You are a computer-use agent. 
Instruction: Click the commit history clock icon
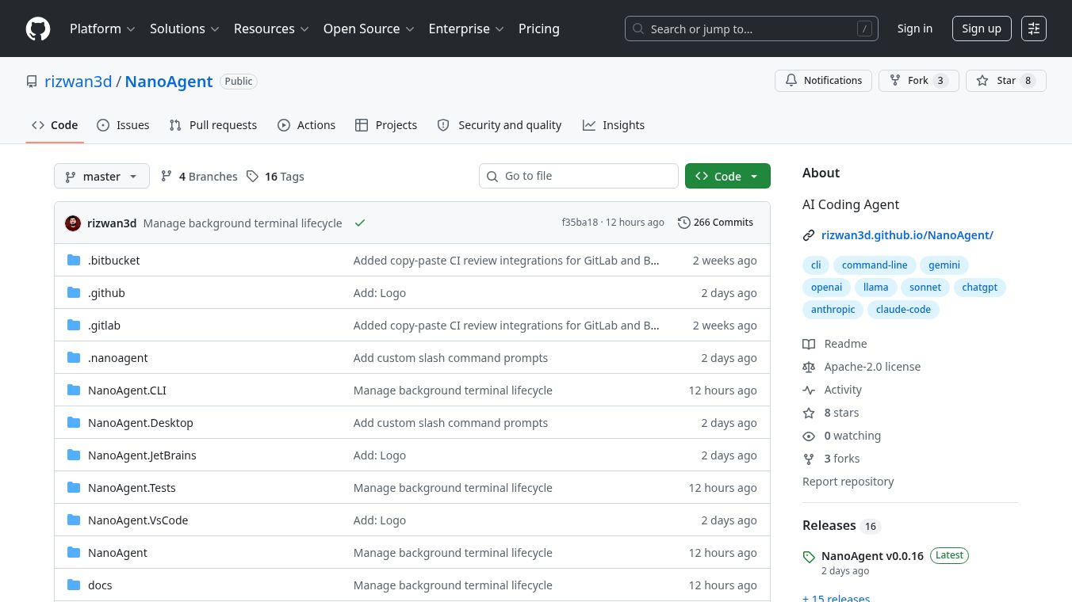pos(683,223)
